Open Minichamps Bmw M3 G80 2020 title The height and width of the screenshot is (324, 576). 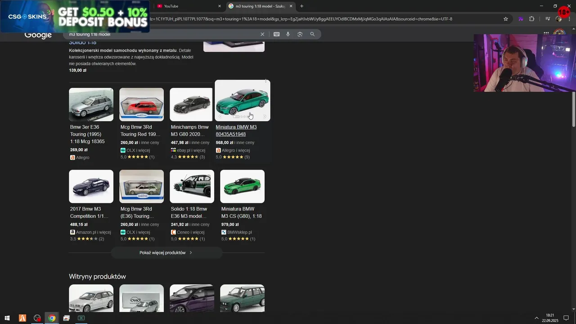coord(190,130)
